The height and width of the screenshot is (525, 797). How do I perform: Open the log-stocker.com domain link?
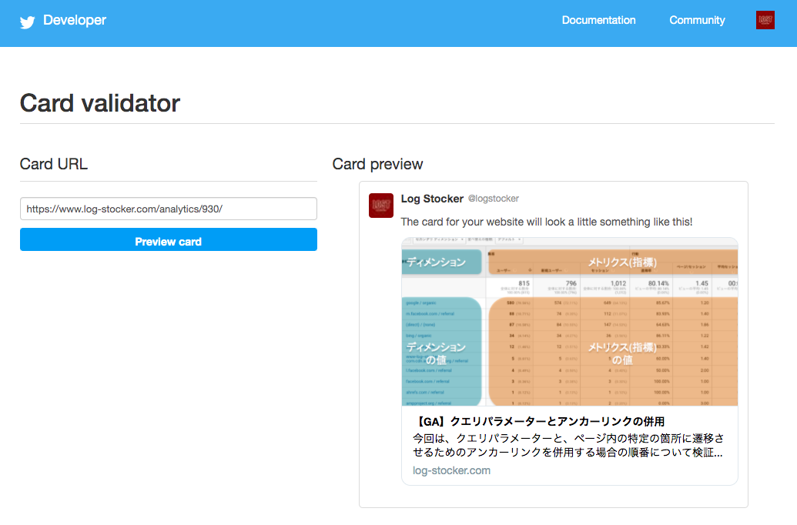451,470
